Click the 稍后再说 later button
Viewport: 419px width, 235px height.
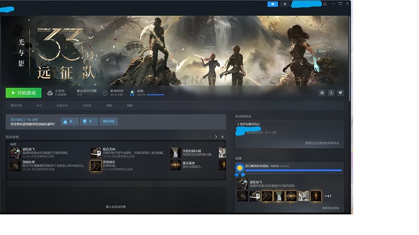tap(109, 121)
